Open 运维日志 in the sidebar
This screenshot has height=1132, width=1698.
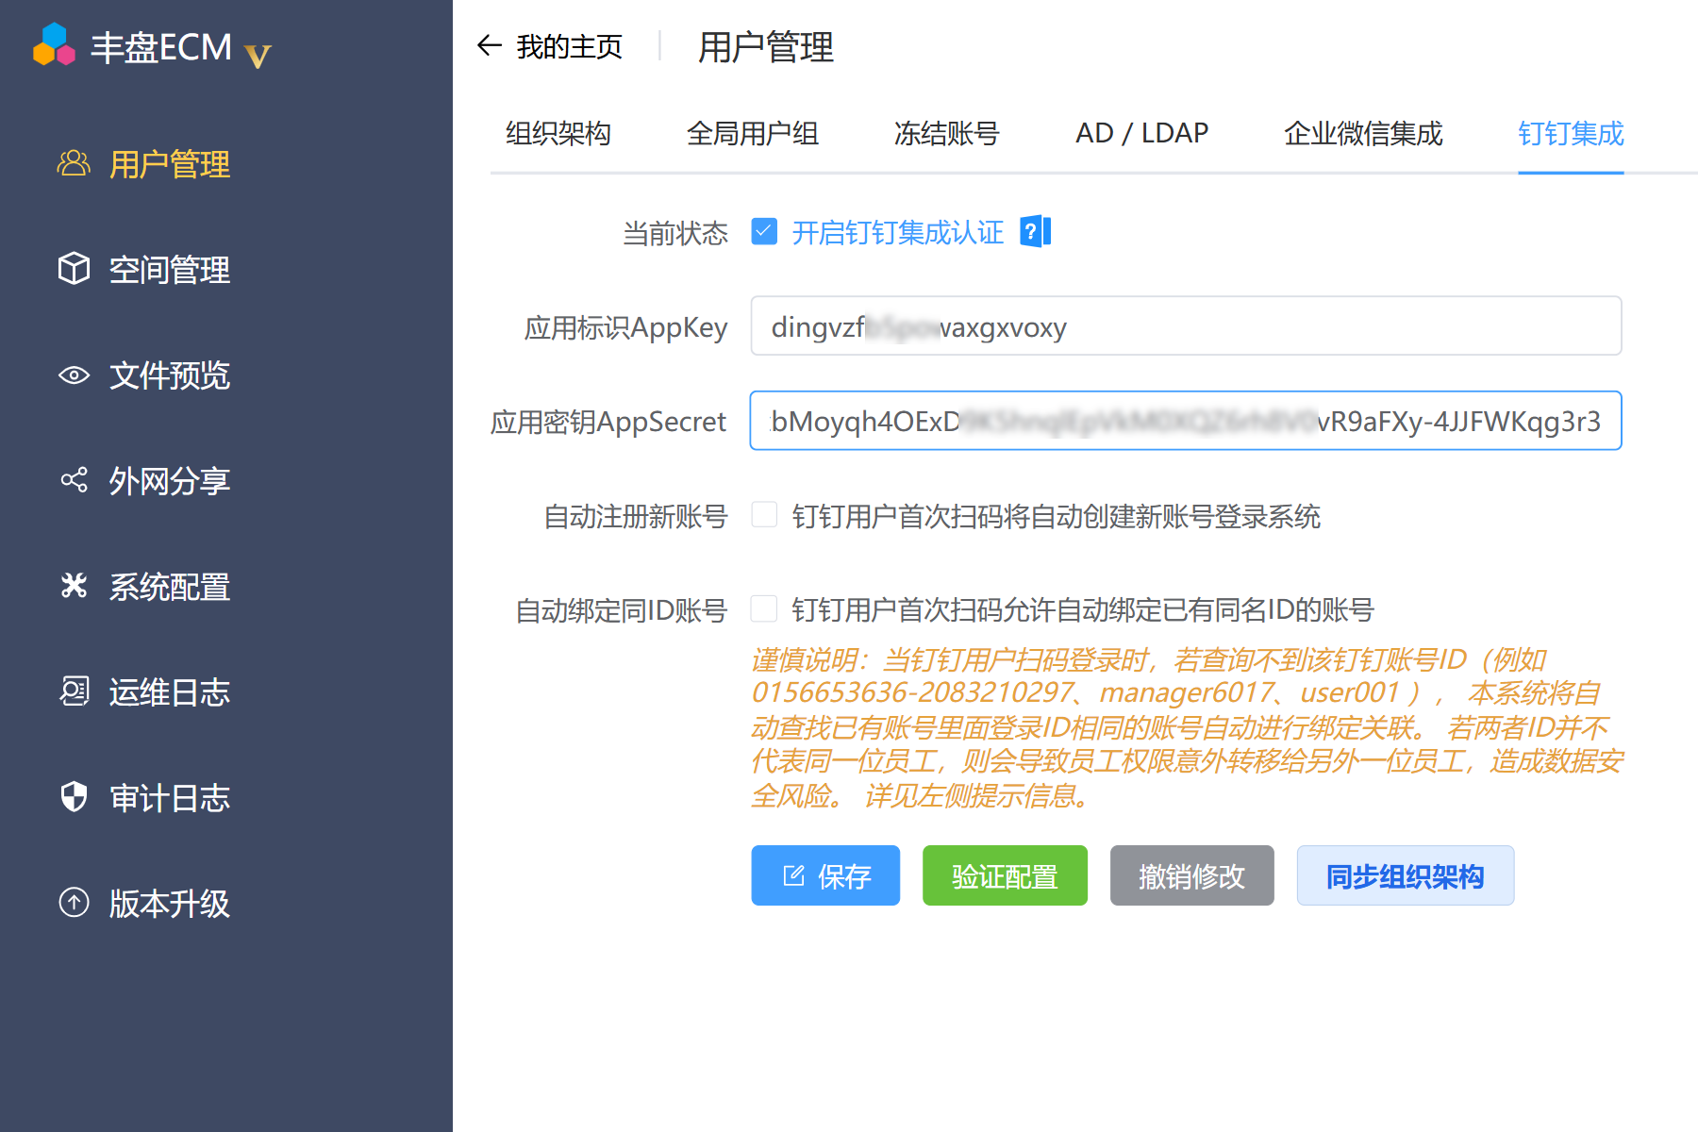pyautogui.click(x=170, y=692)
